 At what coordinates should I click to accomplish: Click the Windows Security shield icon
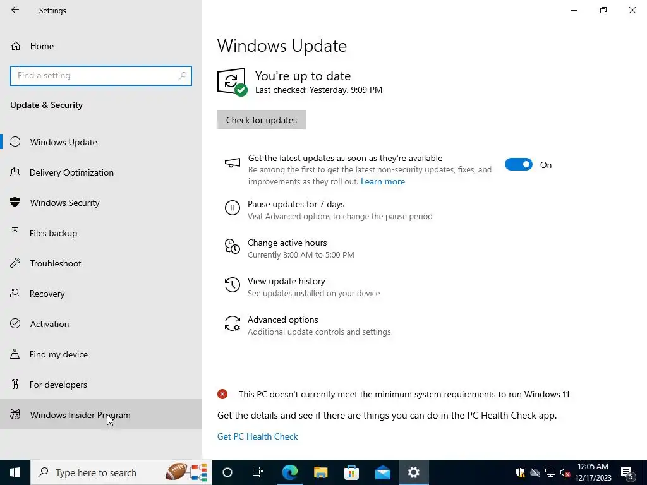coord(15,202)
